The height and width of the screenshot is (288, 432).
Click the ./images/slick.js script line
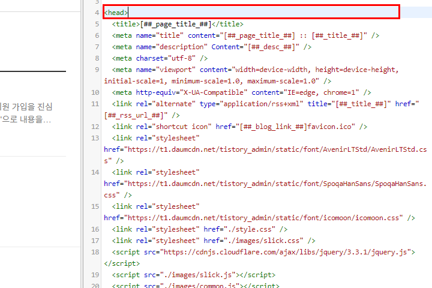coord(193,275)
